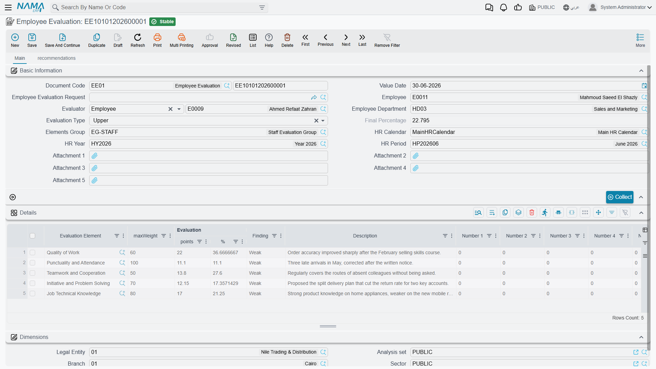This screenshot has width=656, height=369.
Task: Check the Teamwork and Cooperation row checkbox
Action: (32, 273)
